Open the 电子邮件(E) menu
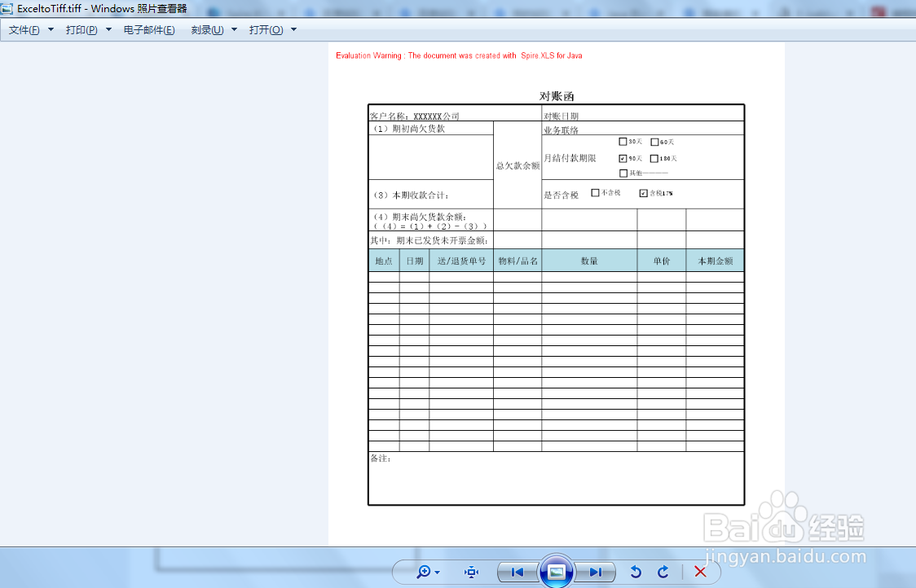 [149, 28]
